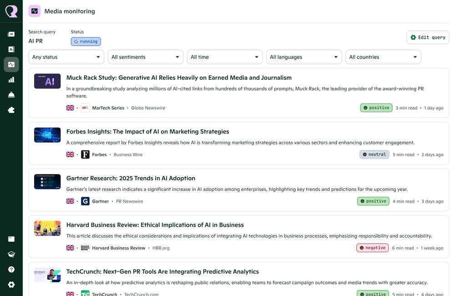Click the service bell sidebar icon
Image resolution: width=455 pixels, height=296 pixels.
point(11,95)
